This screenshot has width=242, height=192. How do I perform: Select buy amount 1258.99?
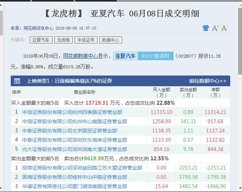tap(161, 121)
